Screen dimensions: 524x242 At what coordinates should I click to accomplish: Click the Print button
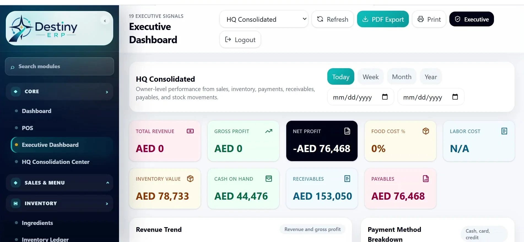(429, 19)
